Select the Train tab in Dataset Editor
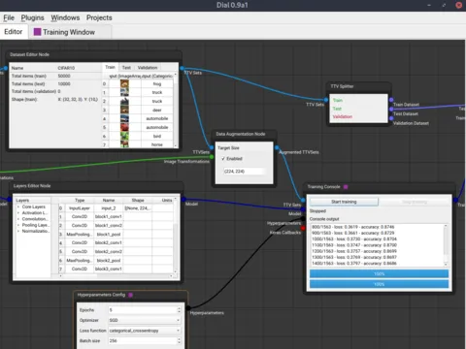This screenshot has width=466, height=349. click(x=110, y=67)
